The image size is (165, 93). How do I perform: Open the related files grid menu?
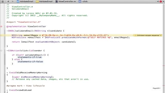point(3,2)
